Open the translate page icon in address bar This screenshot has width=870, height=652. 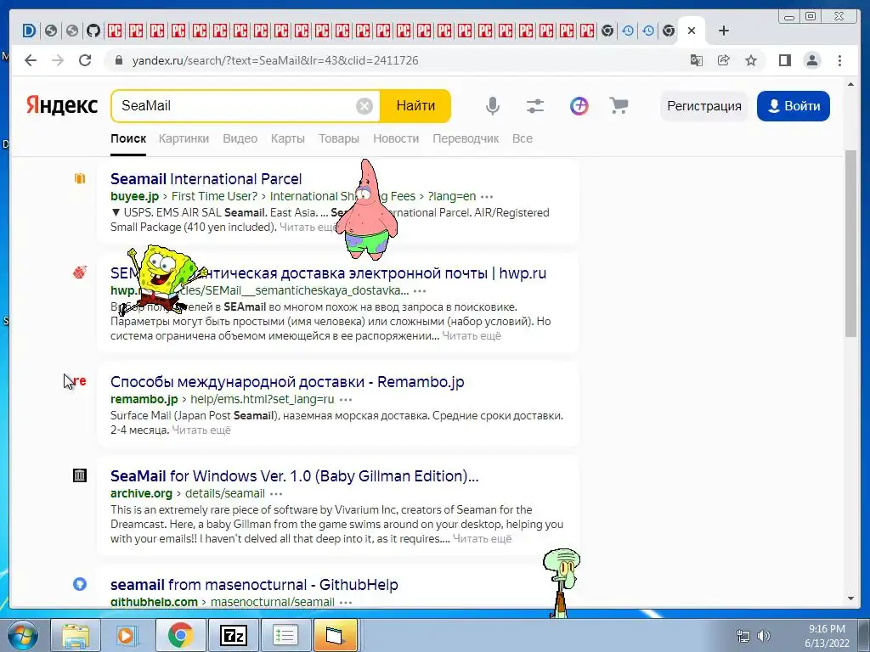(697, 60)
